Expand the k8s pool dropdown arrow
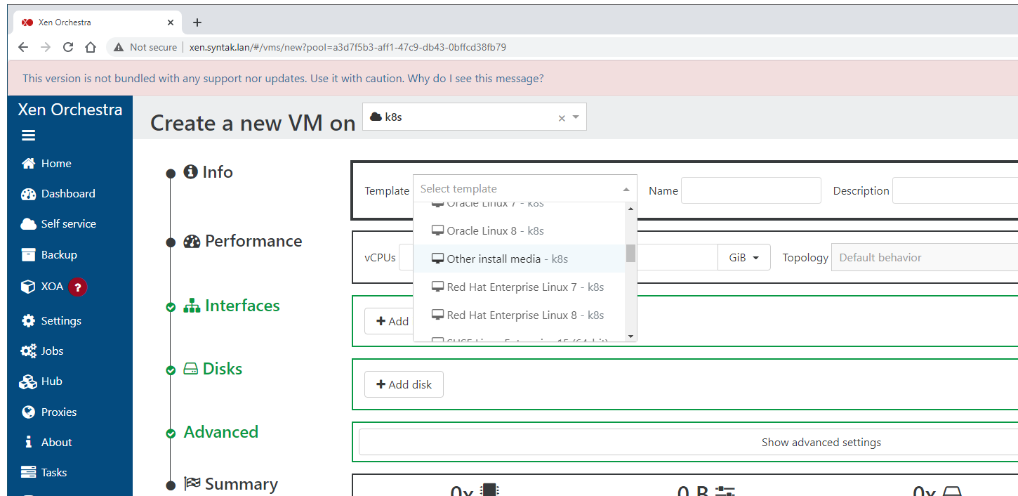Viewport: 1018px width, 496px height. (x=576, y=117)
